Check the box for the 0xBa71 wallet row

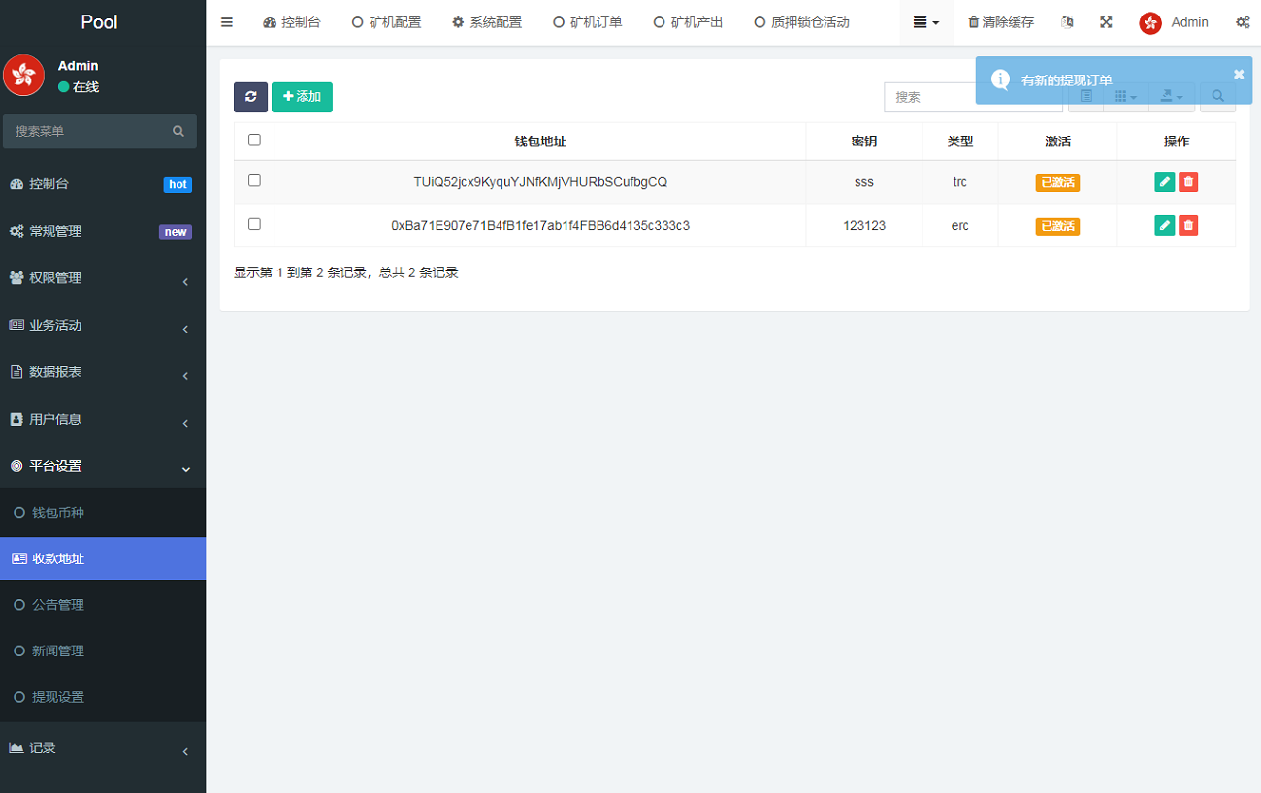point(254,224)
